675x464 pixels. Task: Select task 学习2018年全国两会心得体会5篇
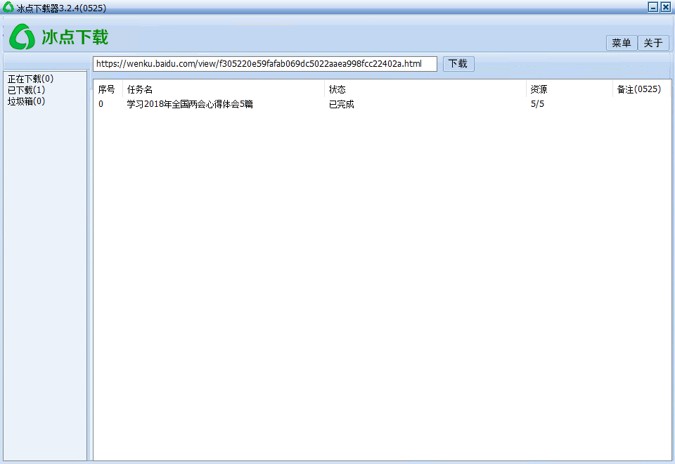point(190,104)
